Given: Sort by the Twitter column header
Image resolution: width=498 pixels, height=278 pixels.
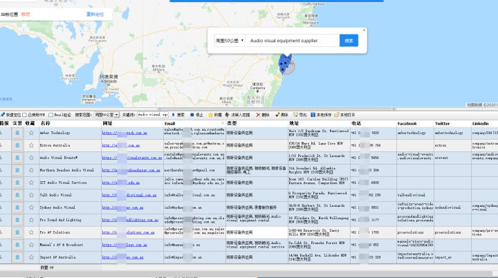Looking at the screenshot, I should [x=452, y=123].
